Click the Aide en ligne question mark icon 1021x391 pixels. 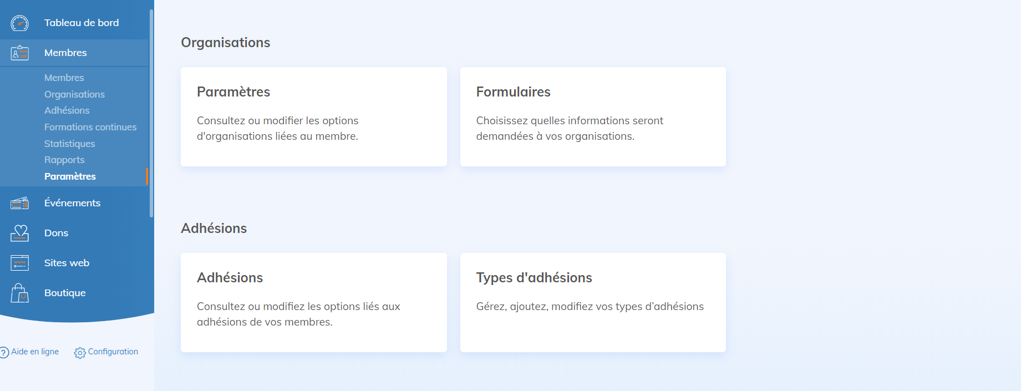[4, 352]
